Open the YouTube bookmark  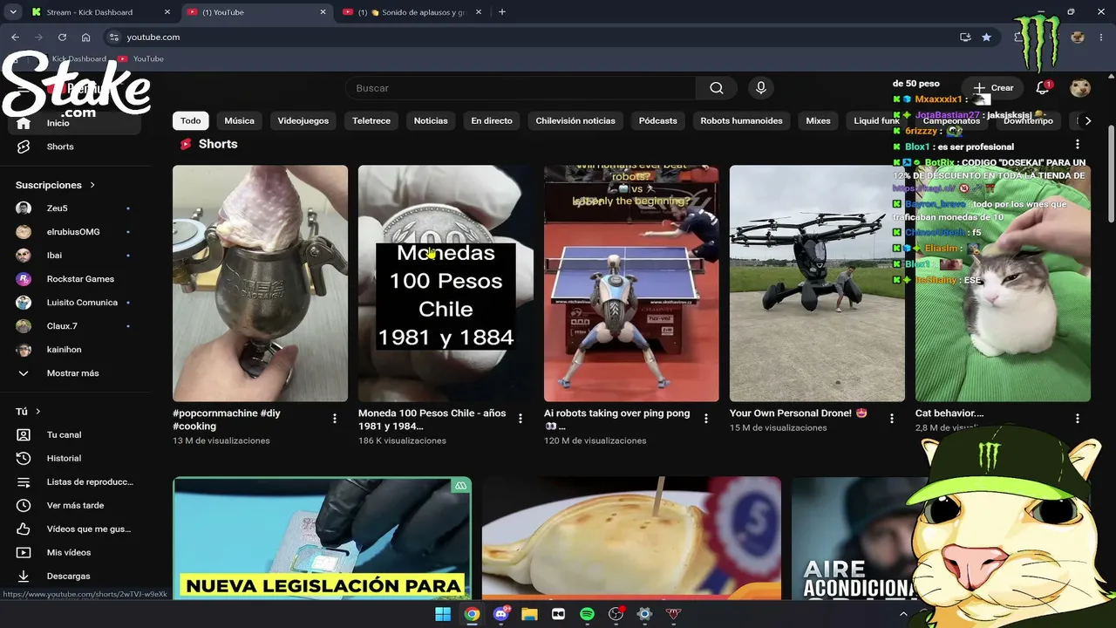pyautogui.click(x=141, y=58)
